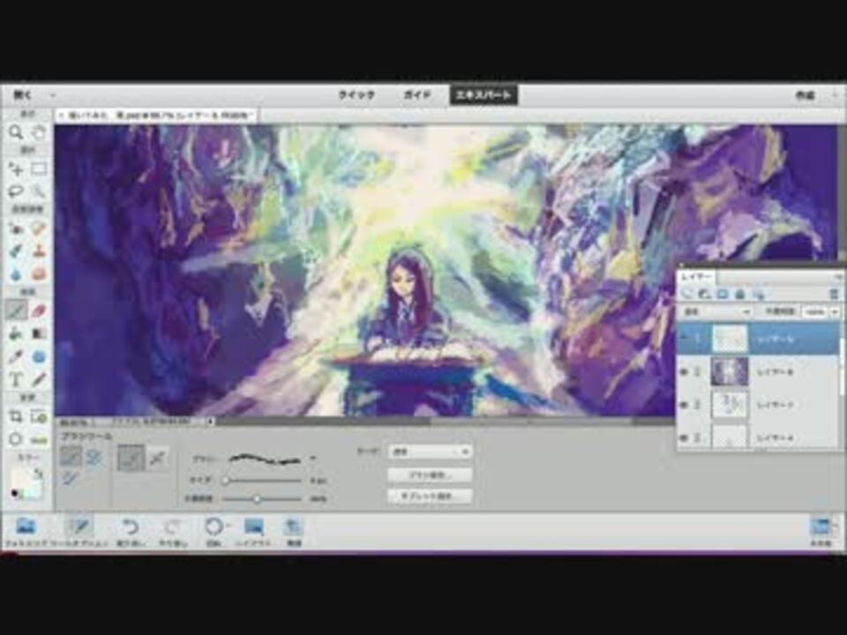Open Rotate dropdown arrow in taskbar
The height and width of the screenshot is (635, 847).
229,525
